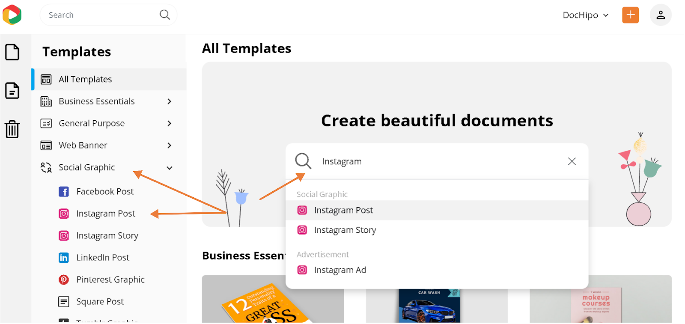
Task: Click the Pinterest icon in sidebar
Action: pyautogui.click(x=64, y=279)
